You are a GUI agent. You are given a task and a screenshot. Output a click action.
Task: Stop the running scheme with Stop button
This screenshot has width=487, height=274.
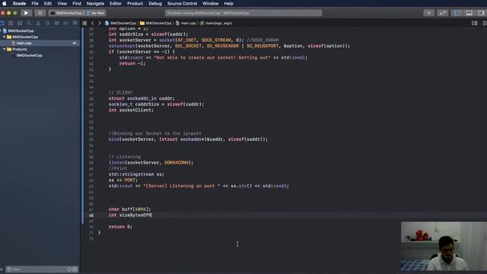tap(40, 13)
